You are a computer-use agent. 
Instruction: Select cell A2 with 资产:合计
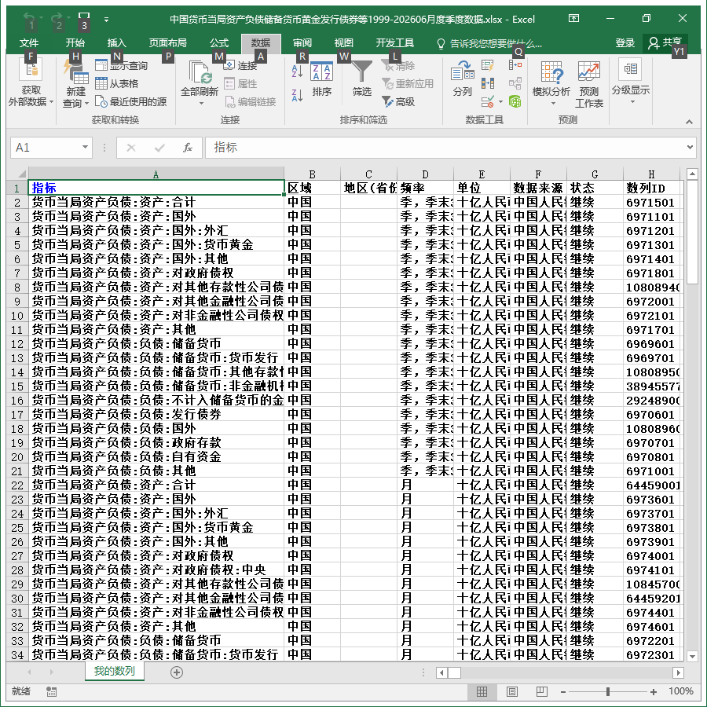click(x=156, y=202)
